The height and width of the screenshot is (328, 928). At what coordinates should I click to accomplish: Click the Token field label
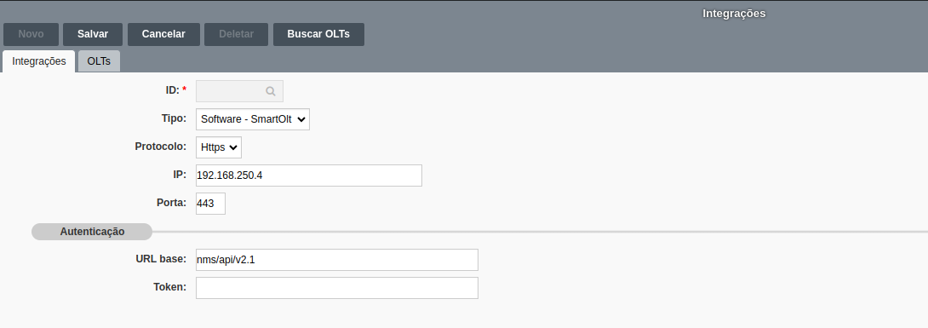170,287
